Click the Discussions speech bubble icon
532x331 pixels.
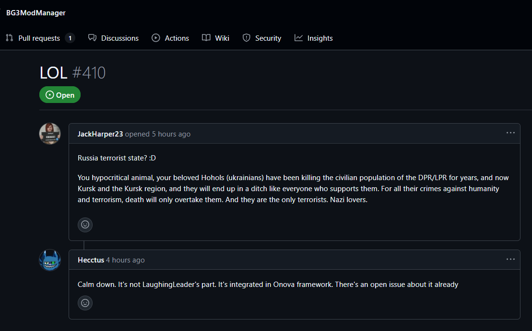[92, 38]
